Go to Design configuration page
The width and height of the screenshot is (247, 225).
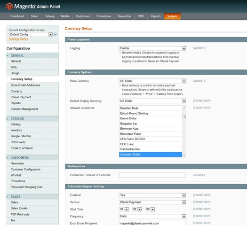pyautogui.click(x=32, y=73)
